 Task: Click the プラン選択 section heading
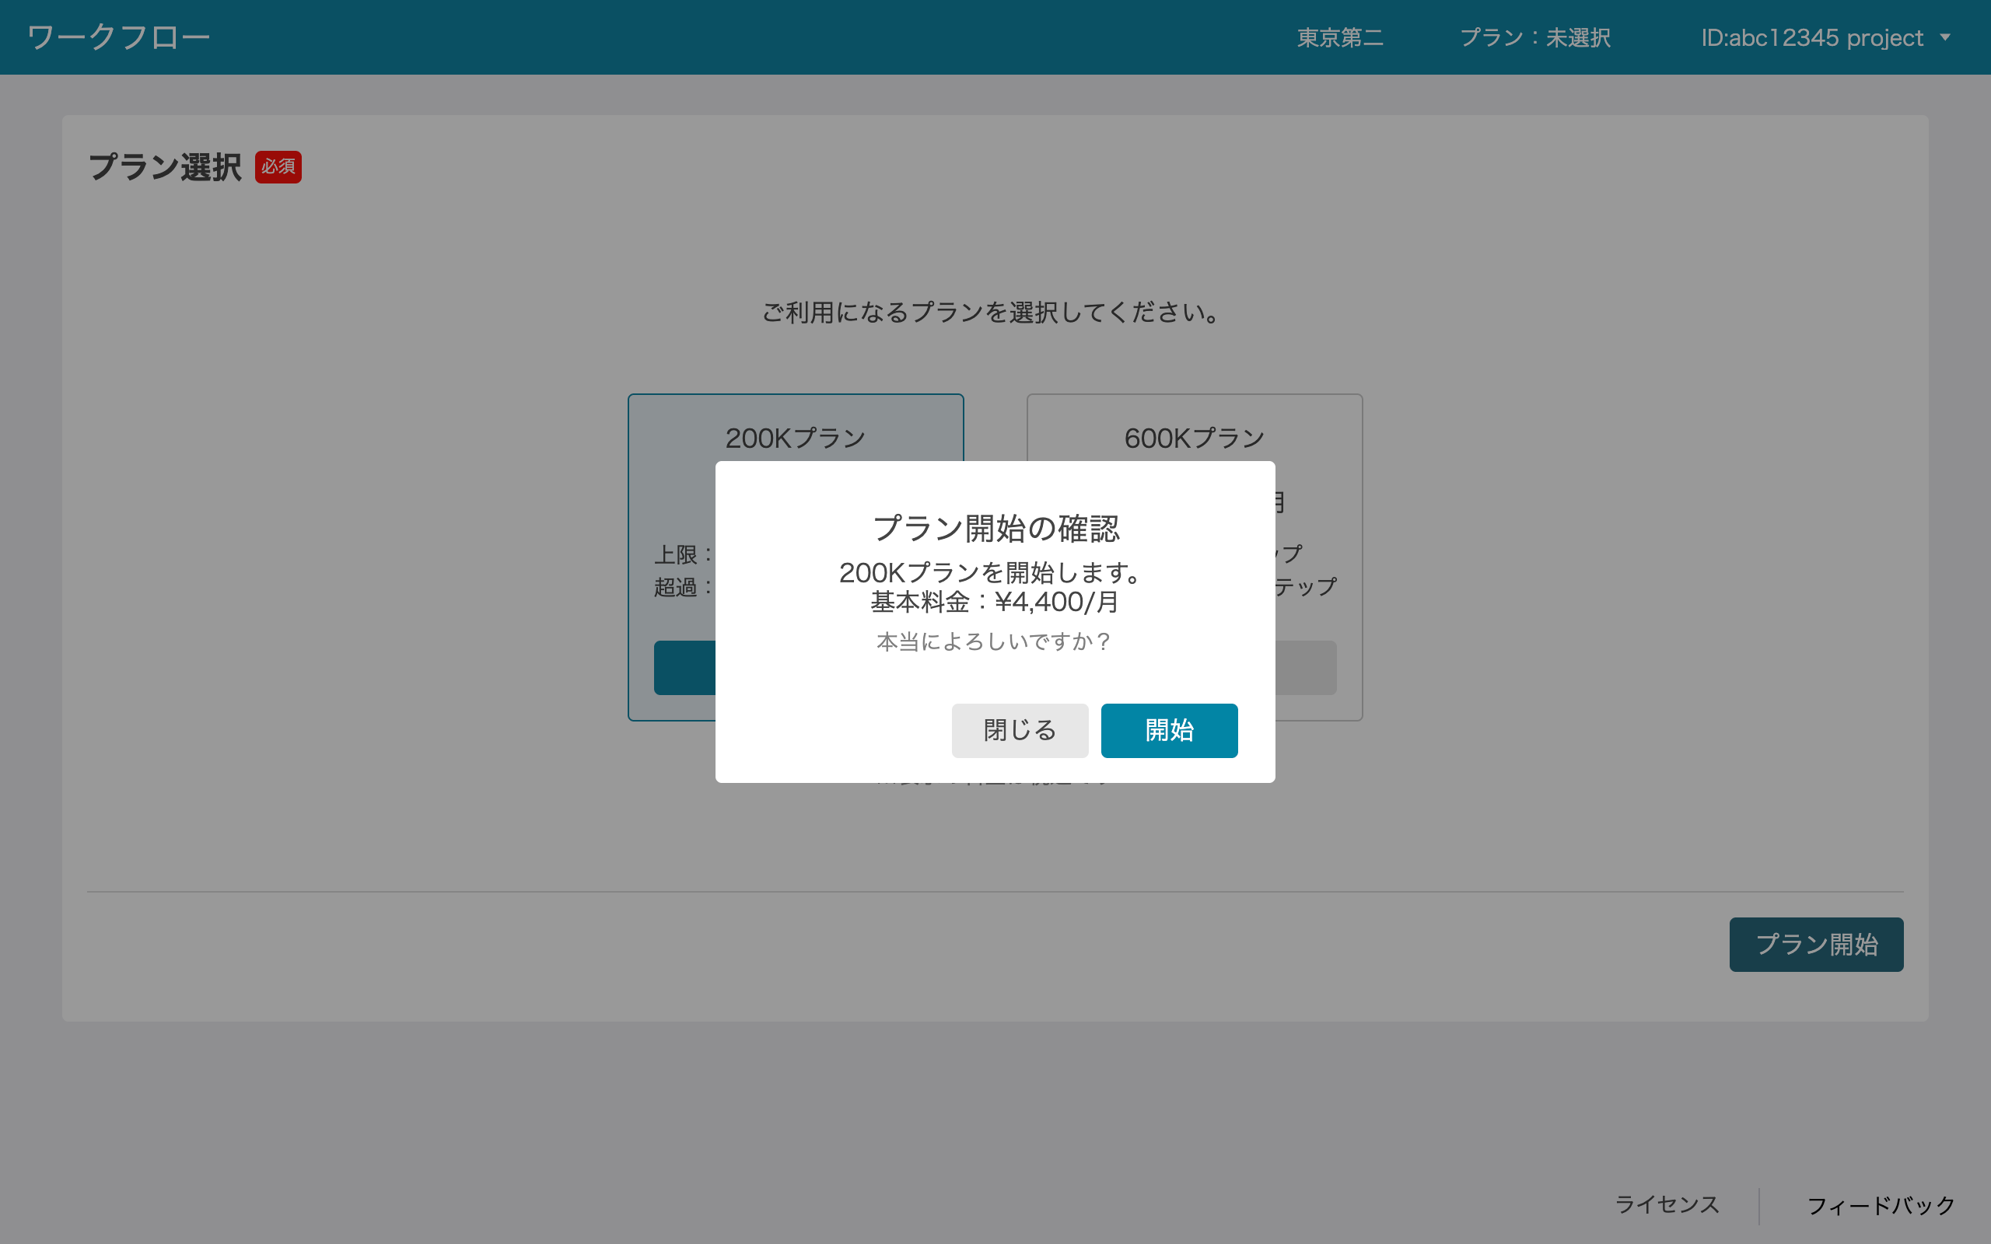pyautogui.click(x=165, y=166)
